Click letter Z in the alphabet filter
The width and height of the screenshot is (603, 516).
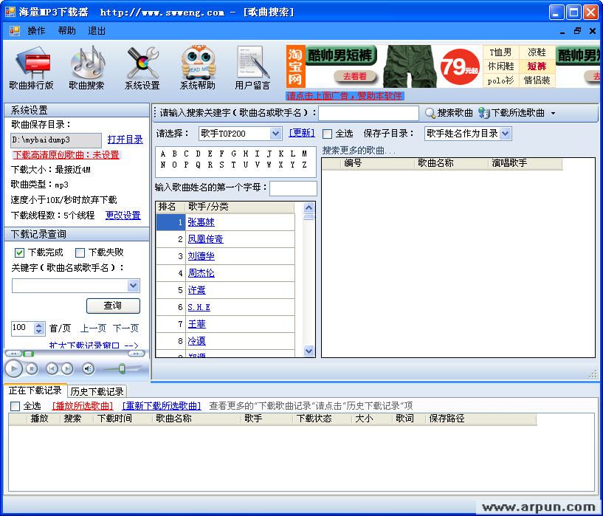[304, 165]
